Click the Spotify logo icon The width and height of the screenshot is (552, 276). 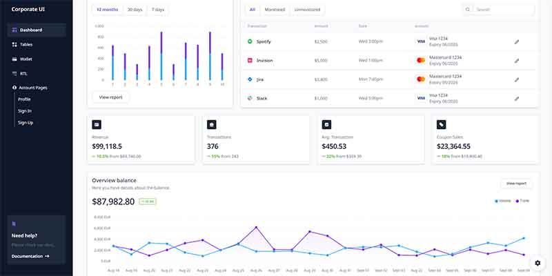[250, 41]
